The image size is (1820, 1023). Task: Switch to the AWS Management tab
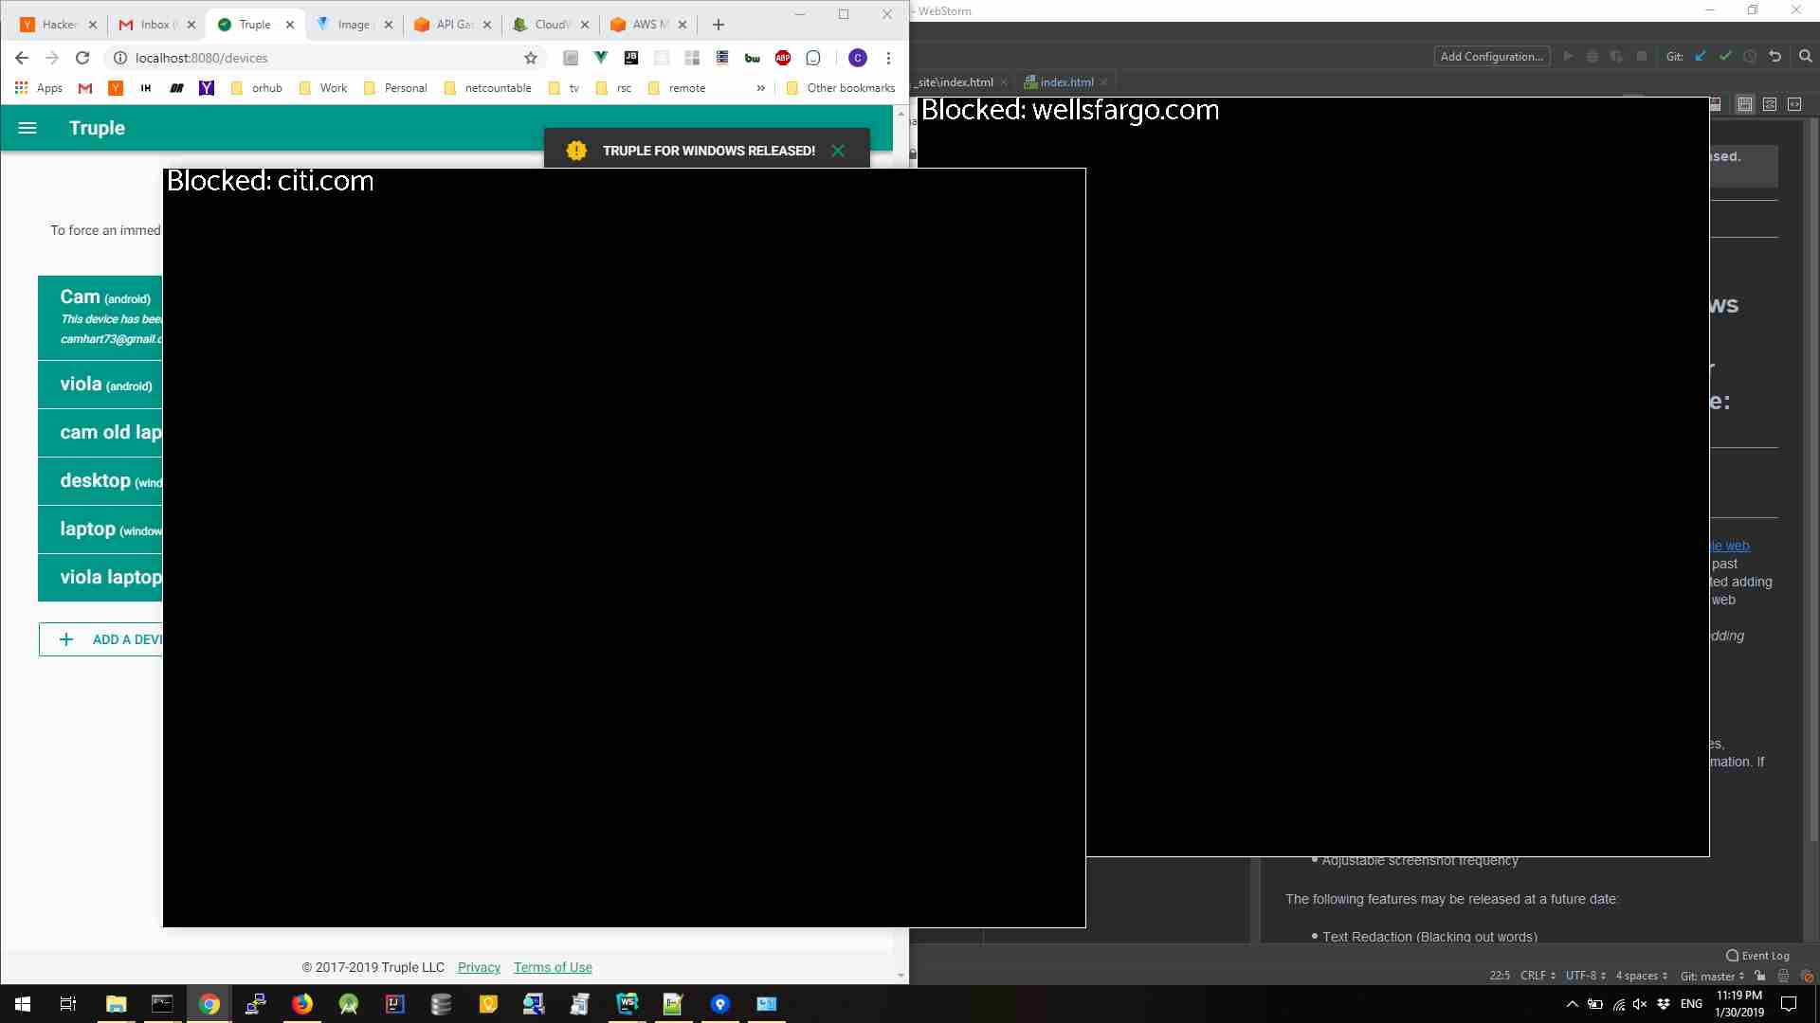[x=649, y=25]
